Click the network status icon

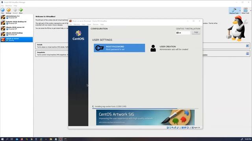click(x=175, y=128)
